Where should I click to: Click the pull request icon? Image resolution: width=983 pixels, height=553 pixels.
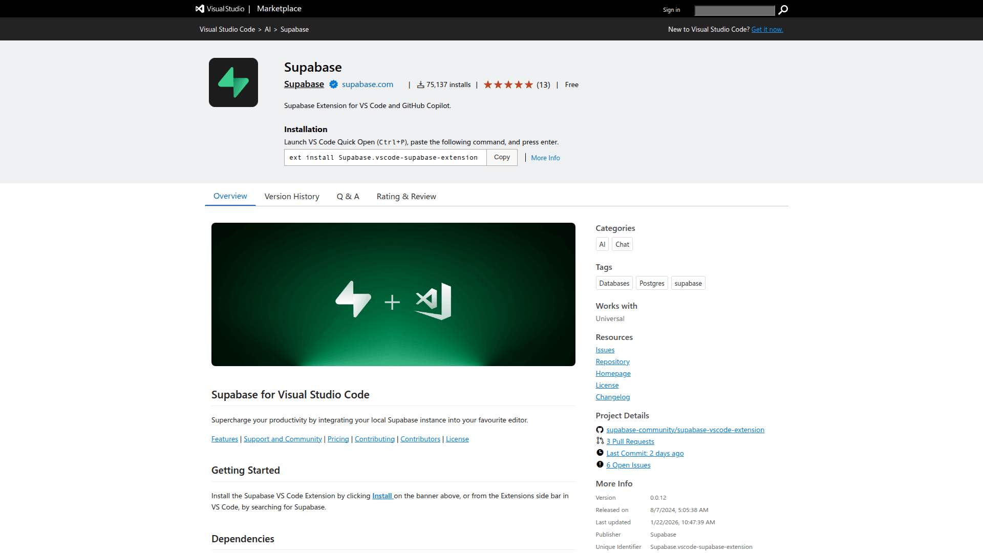point(600,441)
